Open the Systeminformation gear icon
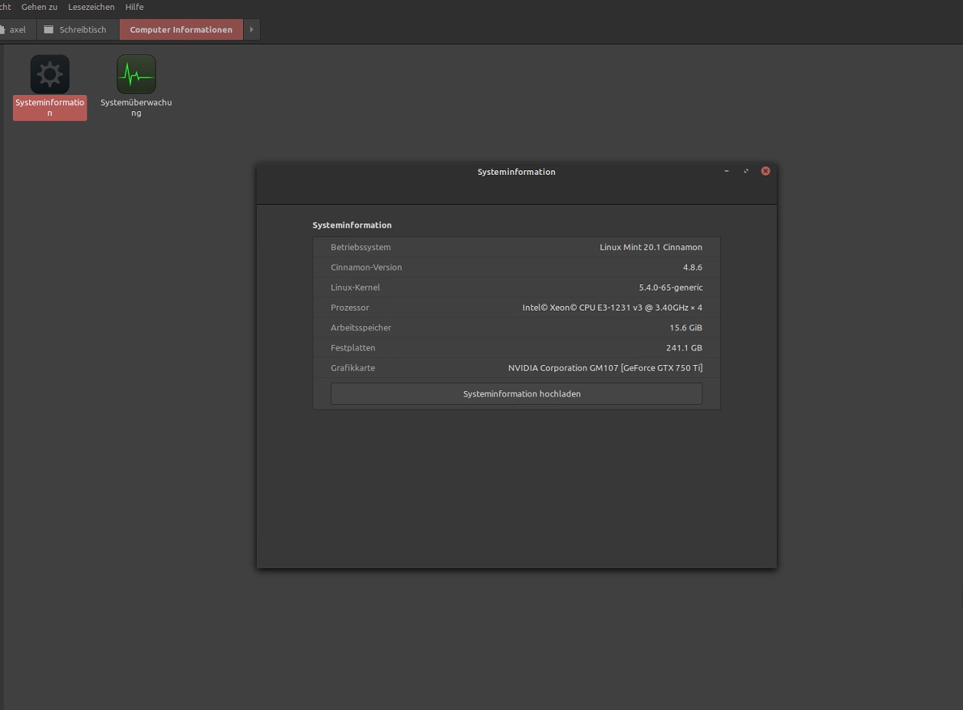Image resolution: width=963 pixels, height=710 pixels. pos(50,74)
